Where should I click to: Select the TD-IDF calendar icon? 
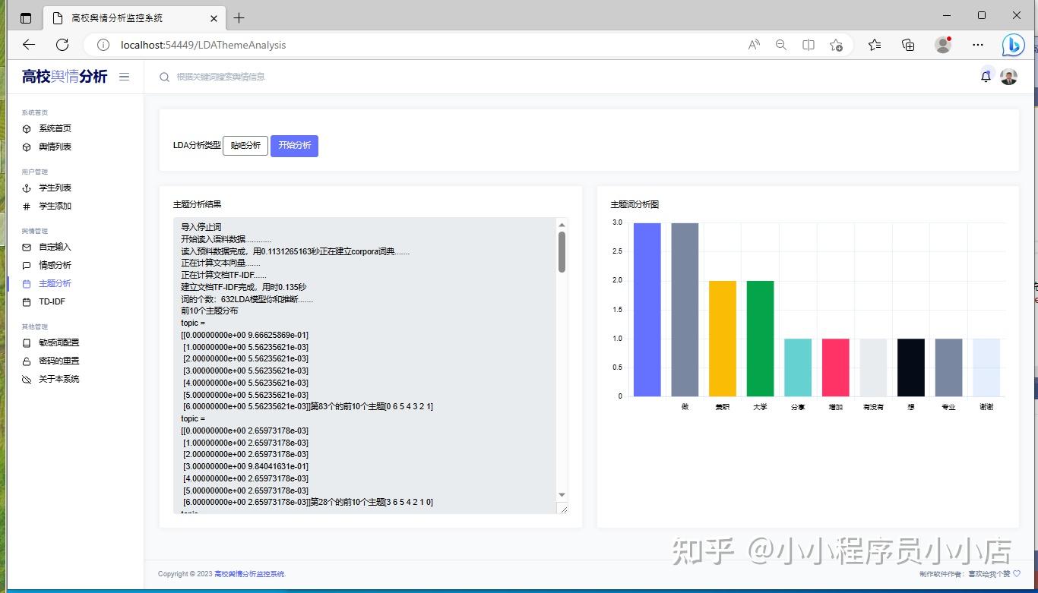point(27,301)
